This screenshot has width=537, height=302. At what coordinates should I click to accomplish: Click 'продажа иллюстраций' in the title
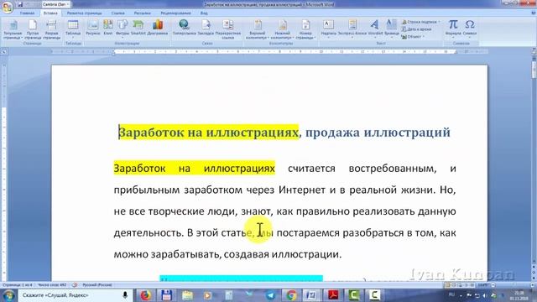378,133
